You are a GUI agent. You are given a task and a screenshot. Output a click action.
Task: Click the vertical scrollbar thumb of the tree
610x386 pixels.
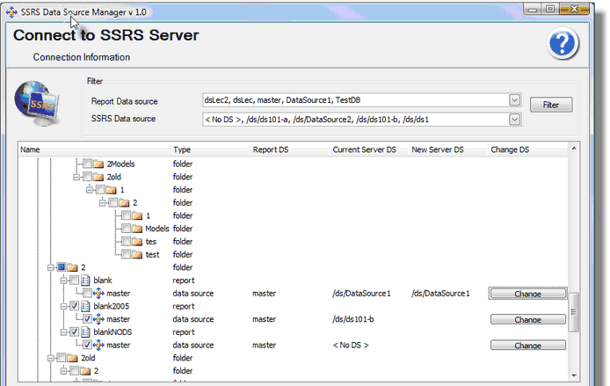point(573,312)
